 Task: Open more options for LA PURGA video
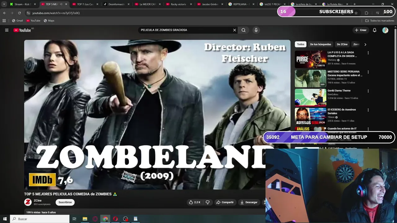coord(368,53)
